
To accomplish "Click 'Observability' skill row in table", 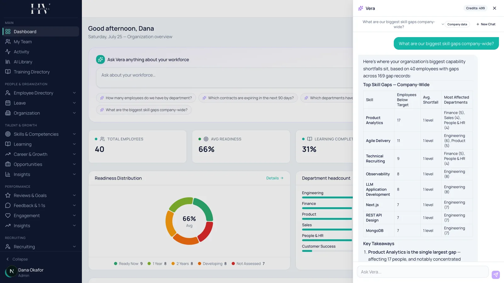I will tap(418, 174).
